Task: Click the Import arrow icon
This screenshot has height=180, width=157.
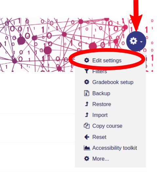Action: 87,115
